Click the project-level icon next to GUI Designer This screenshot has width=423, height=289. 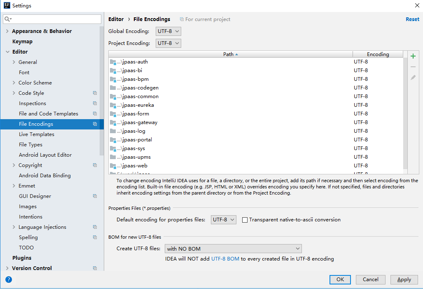(x=95, y=196)
